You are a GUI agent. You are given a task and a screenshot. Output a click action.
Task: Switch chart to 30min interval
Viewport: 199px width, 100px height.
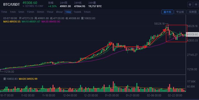[x=40, y=12]
